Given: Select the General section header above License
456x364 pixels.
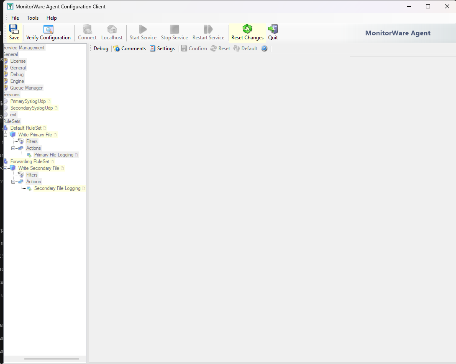Looking at the screenshot, I should (11, 54).
